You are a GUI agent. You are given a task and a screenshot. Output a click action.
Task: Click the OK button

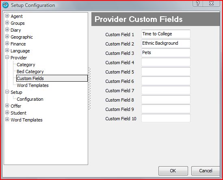coord(173,171)
